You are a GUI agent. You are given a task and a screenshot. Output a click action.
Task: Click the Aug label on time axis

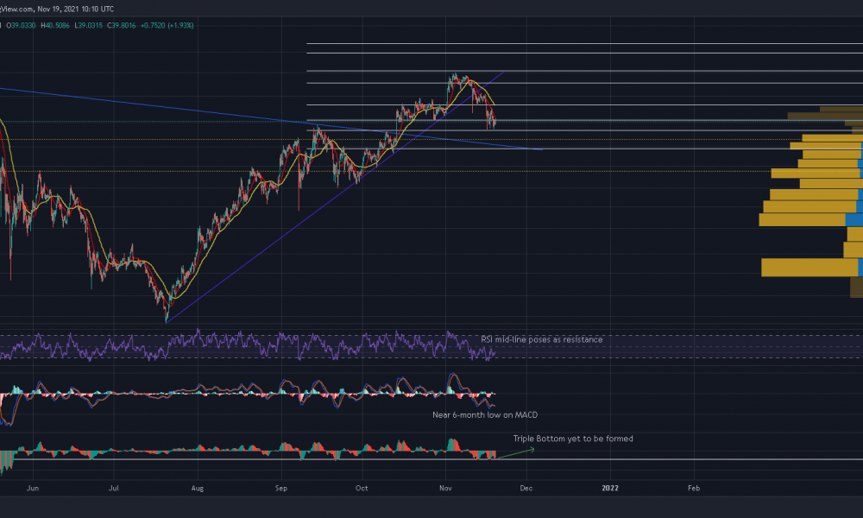(x=197, y=489)
